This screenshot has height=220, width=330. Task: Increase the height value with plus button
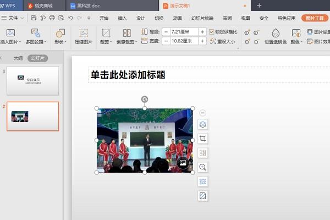202,32
